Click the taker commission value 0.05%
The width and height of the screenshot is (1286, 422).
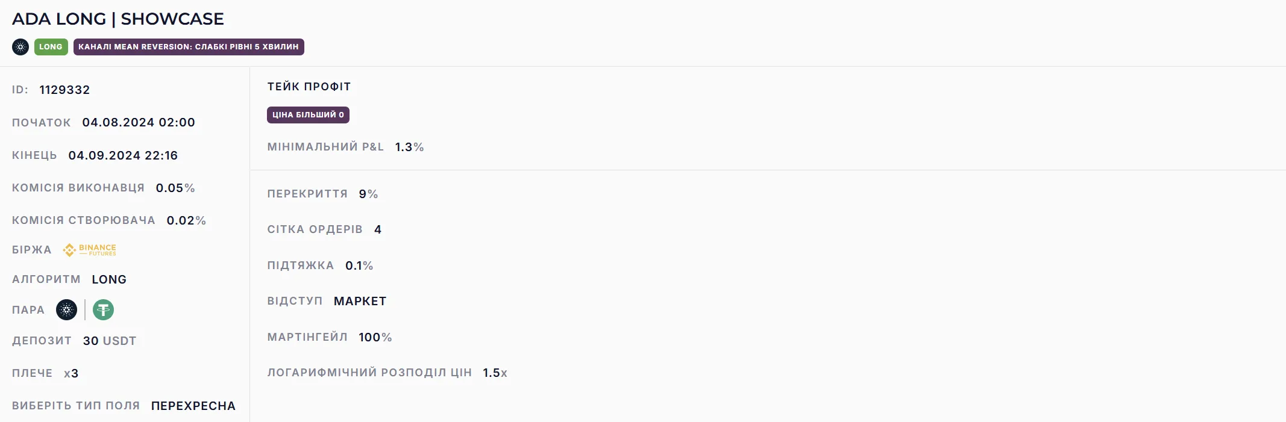click(x=175, y=188)
